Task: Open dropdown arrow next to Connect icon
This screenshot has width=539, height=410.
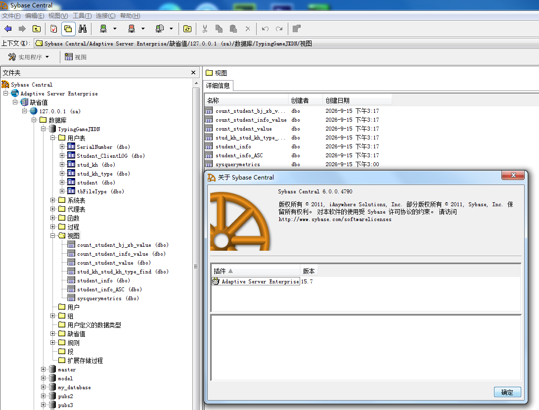Action: click(115, 29)
